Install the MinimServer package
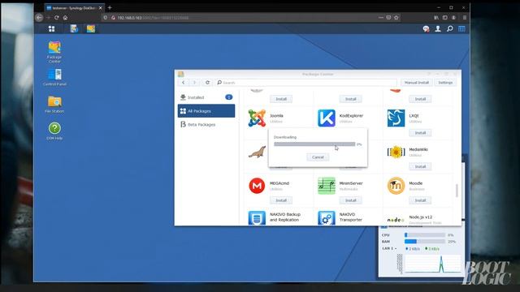 coord(350,200)
